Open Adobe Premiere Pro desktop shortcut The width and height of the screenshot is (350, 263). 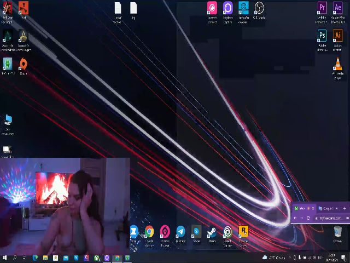point(322,8)
